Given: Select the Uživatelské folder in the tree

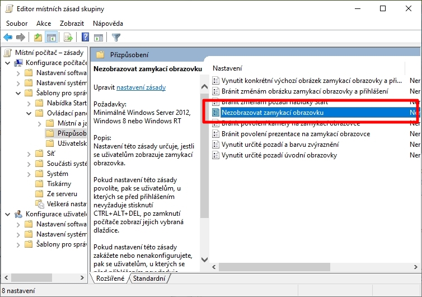Looking at the screenshot, I should (72, 143).
